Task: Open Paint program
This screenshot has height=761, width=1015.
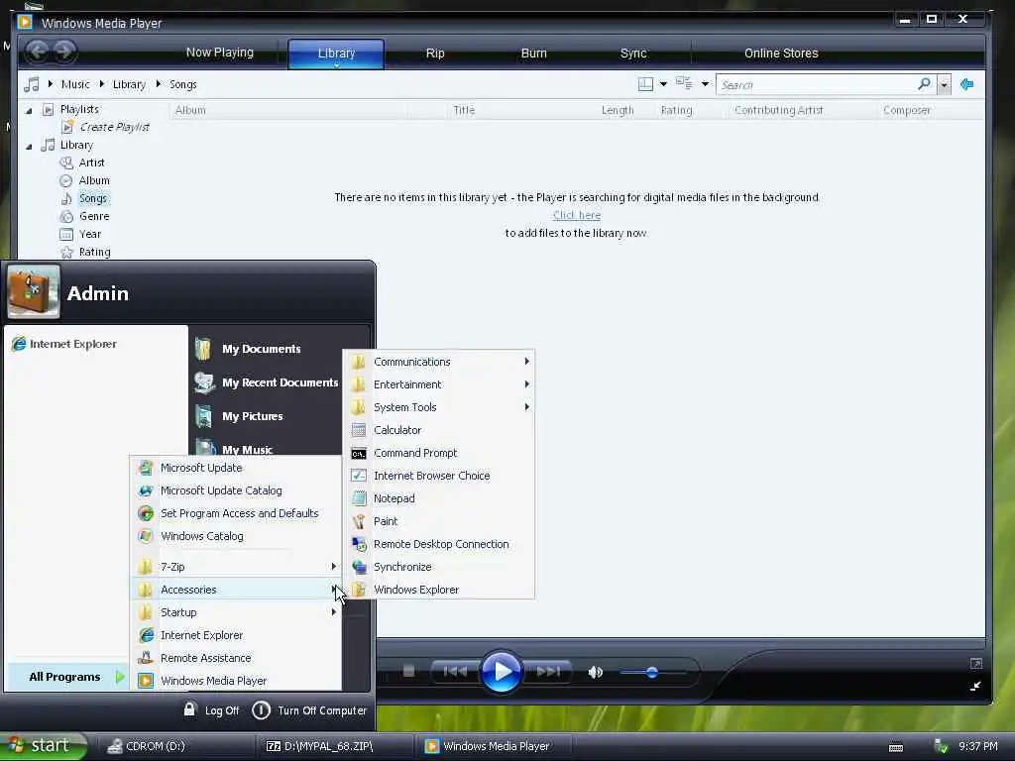Action: pos(439,521)
